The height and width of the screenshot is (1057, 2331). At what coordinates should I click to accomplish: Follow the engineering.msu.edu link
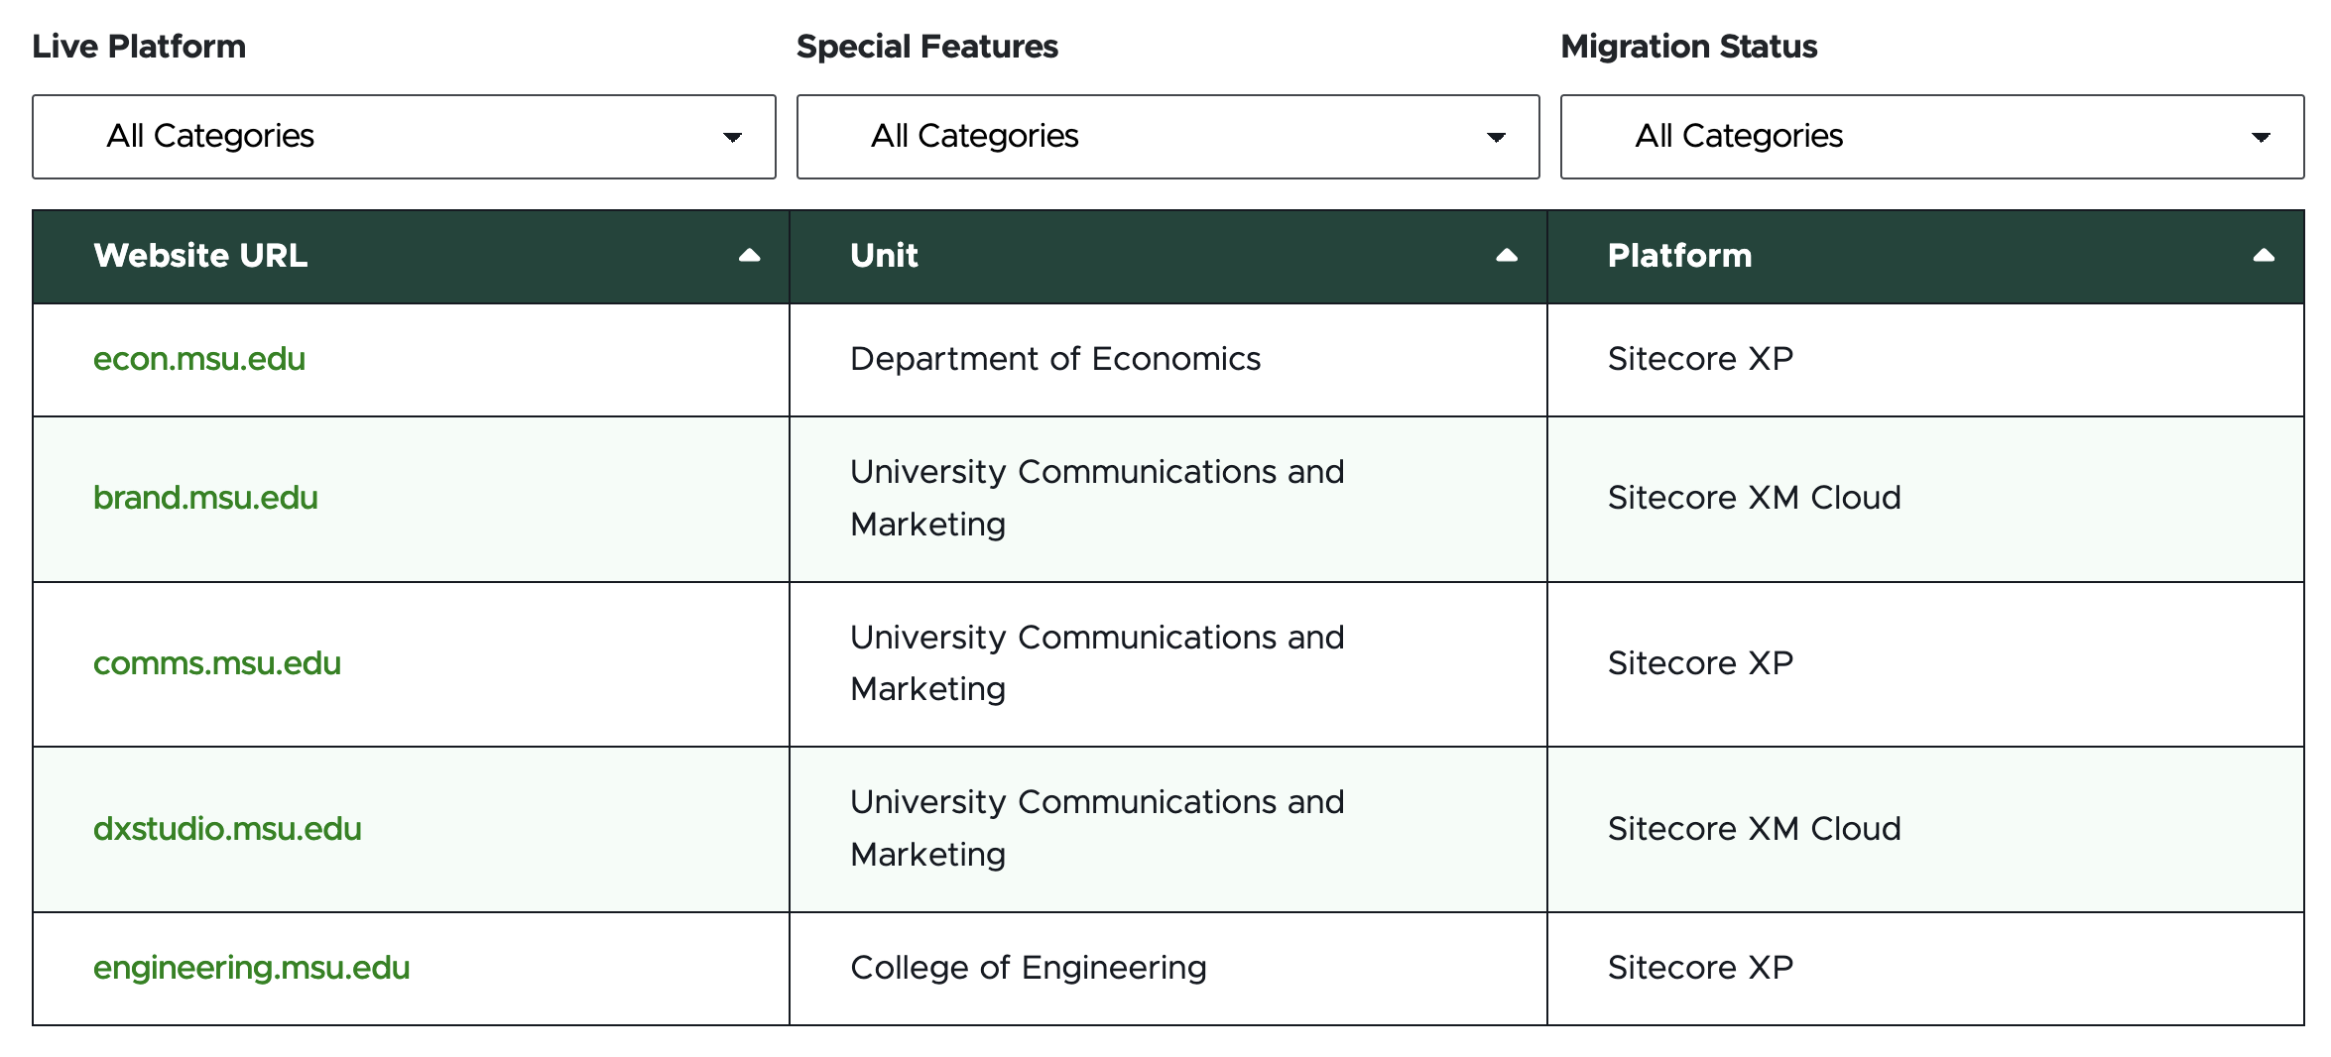coord(252,968)
